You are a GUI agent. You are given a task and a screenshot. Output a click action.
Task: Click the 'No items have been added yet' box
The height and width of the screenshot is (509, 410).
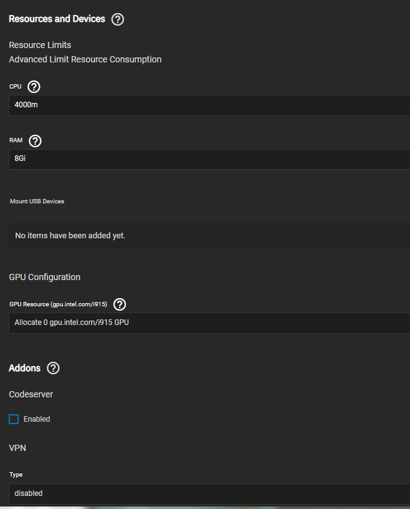click(x=209, y=236)
